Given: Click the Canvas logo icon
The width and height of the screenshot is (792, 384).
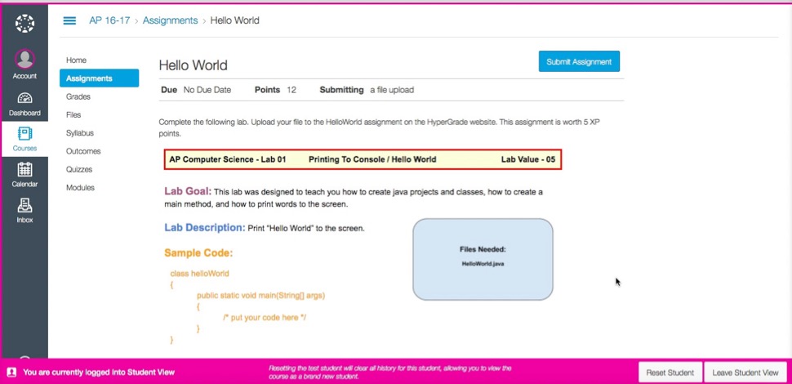Looking at the screenshot, I should click(24, 23).
